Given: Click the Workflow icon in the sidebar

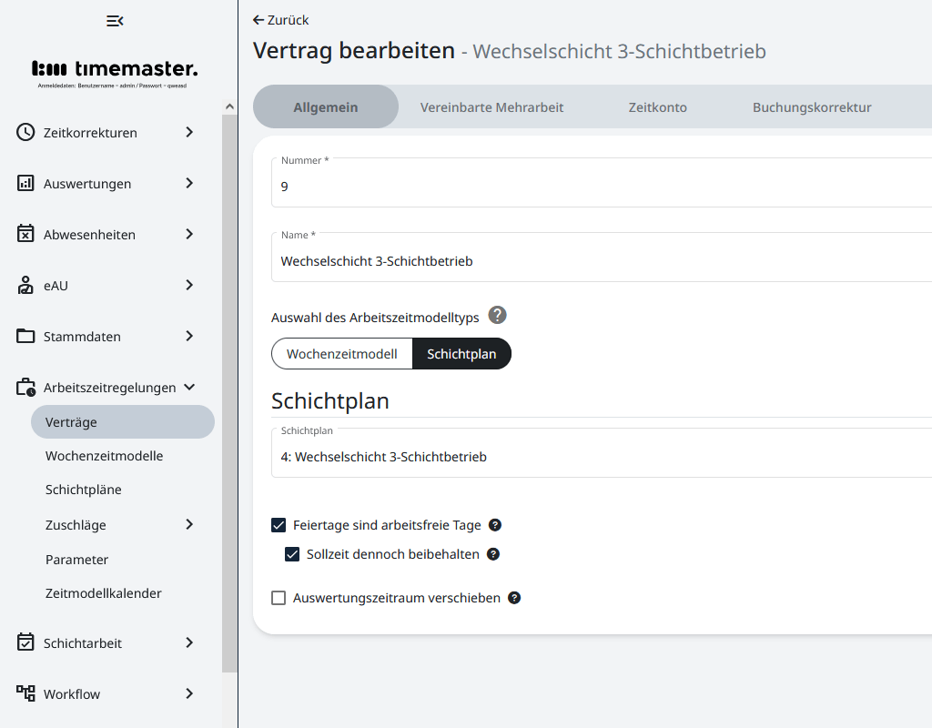Looking at the screenshot, I should (25, 693).
